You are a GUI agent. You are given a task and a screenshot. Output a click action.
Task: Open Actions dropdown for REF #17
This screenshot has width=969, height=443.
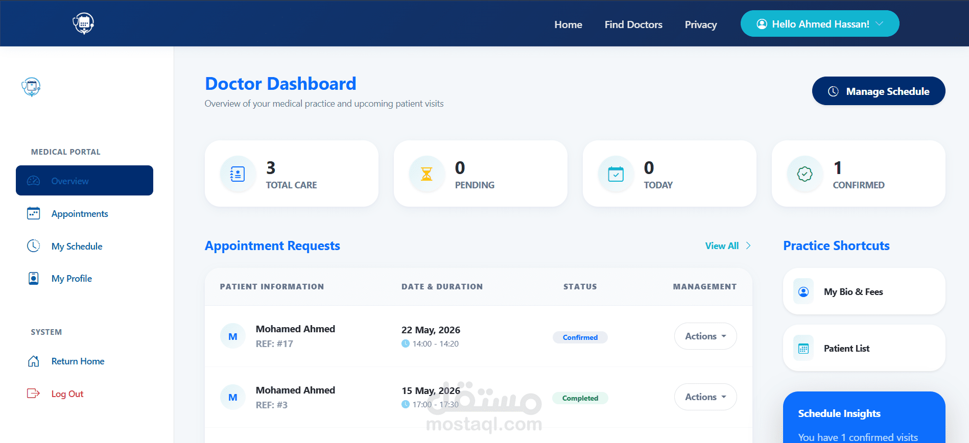705,336
